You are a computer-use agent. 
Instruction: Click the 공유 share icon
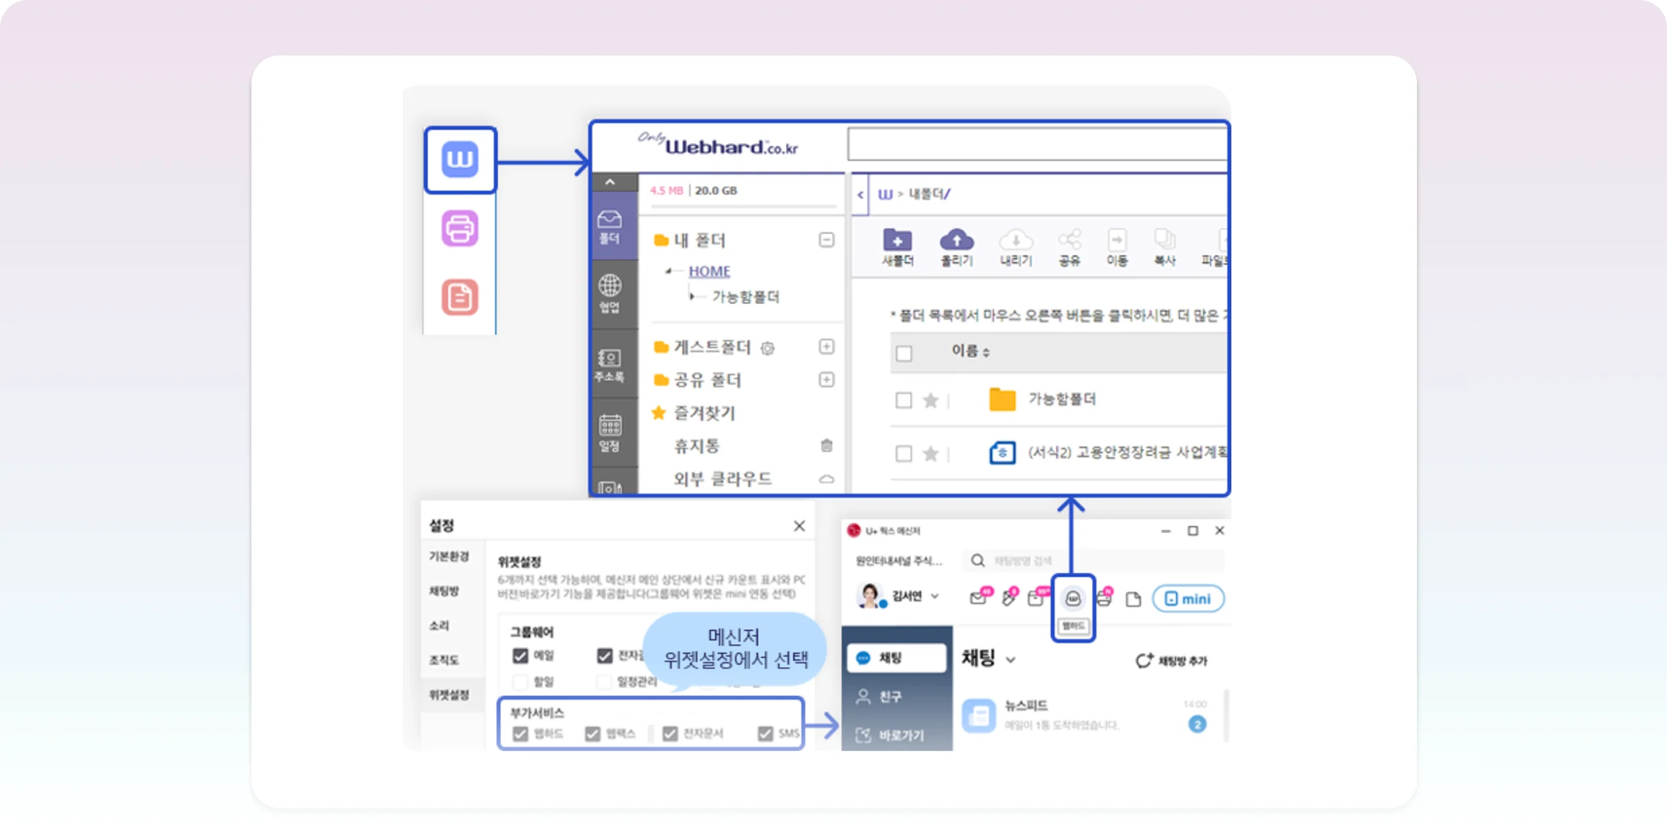pos(1070,240)
